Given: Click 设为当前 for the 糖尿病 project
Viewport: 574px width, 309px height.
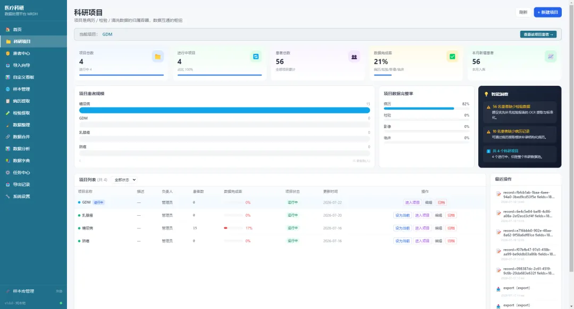Looking at the screenshot, I should pyautogui.click(x=402, y=228).
